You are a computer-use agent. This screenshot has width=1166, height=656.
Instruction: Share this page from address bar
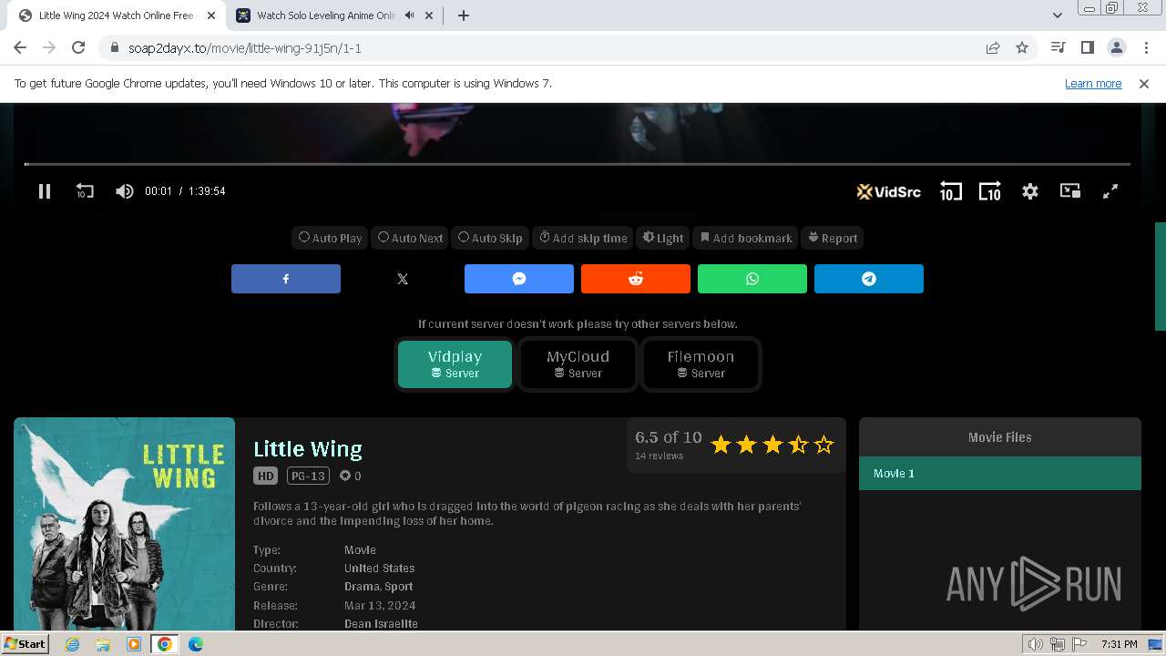[x=993, y=48]
